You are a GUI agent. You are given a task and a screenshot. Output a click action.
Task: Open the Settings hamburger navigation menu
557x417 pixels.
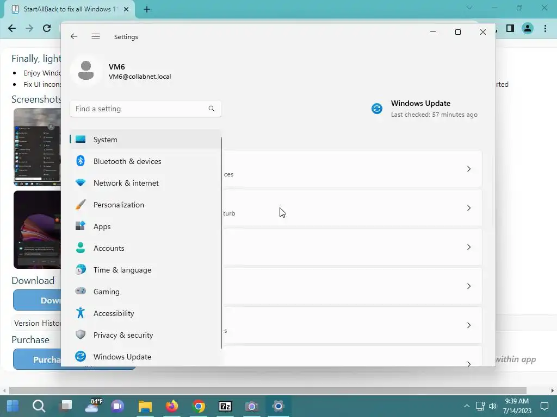96,36
